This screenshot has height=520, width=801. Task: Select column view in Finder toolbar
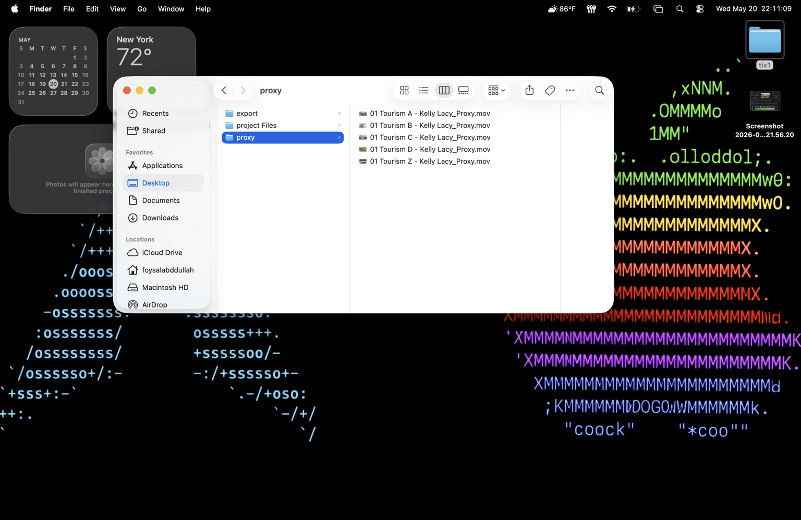[444, 90]
